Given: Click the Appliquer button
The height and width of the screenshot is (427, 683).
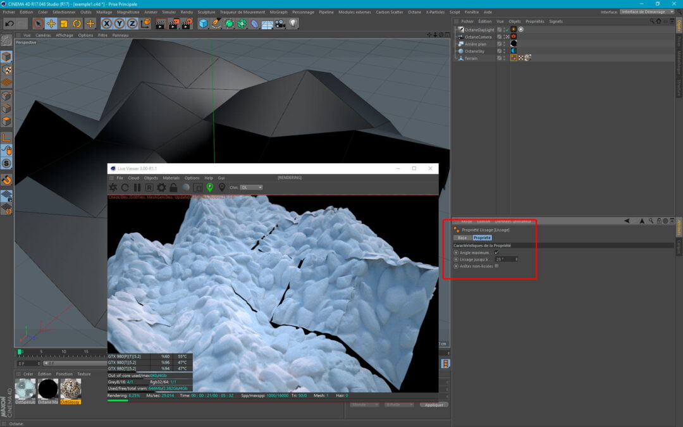Looking at the screenshot, I should tap(433, 404).
